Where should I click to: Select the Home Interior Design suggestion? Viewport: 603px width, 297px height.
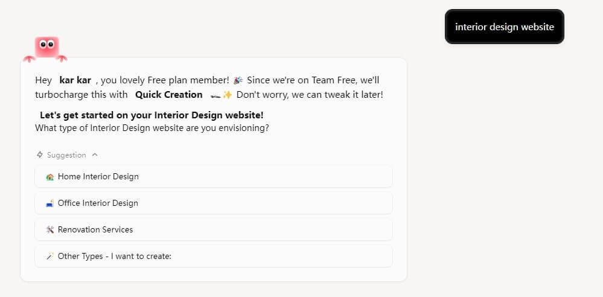click(x=214, y=177)
